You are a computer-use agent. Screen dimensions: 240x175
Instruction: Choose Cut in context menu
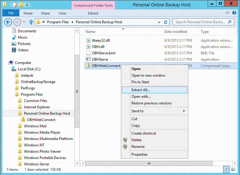point(154,119)
